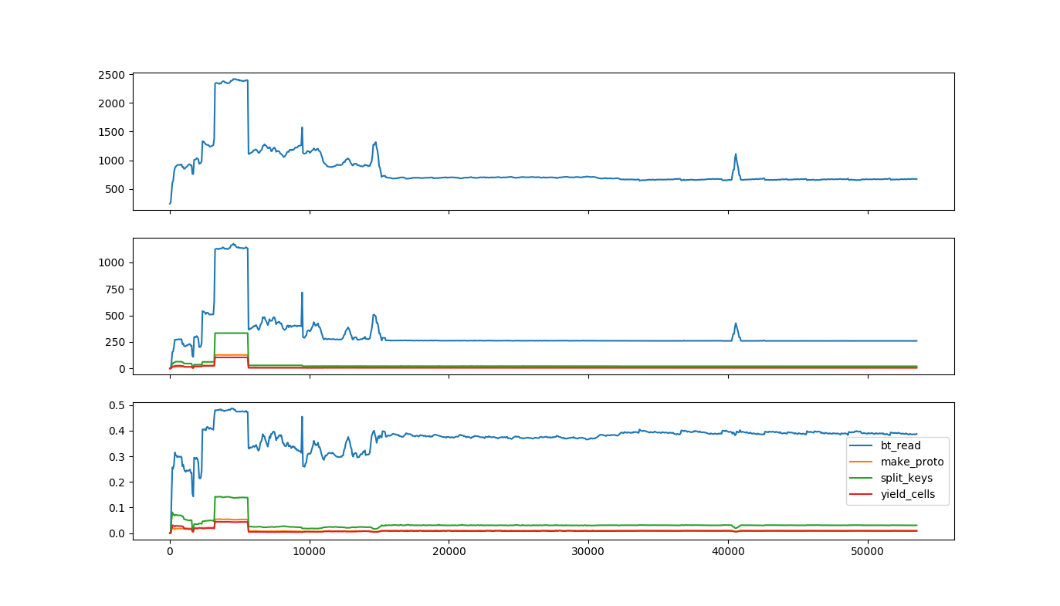Screen dimensions: 1060x606
Task: Click the bt_read legend label
Action: click(x=900, y=445)
